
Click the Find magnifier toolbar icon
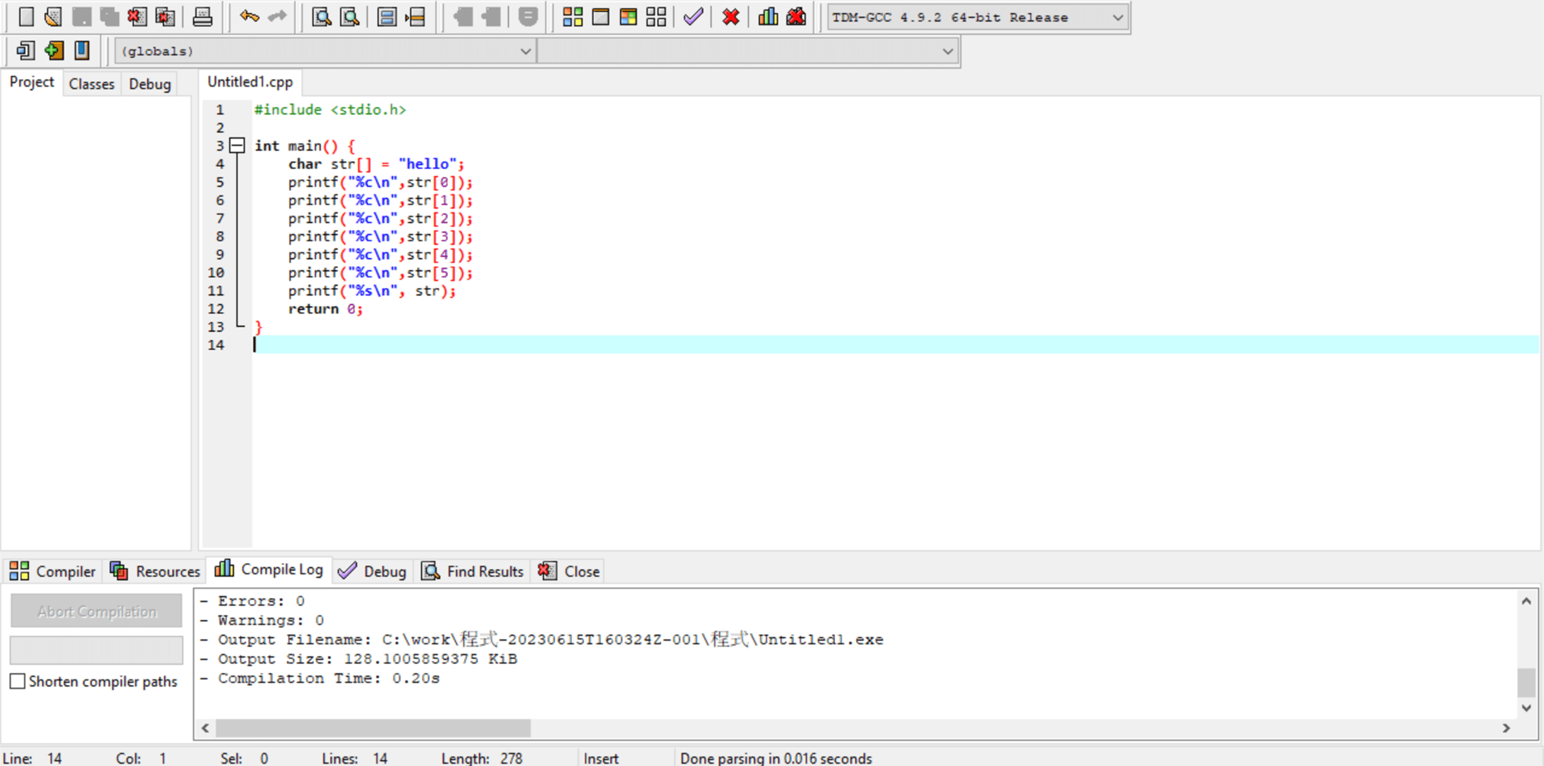click(321, 17)
